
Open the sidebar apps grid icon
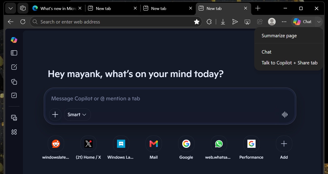(14, 132)
